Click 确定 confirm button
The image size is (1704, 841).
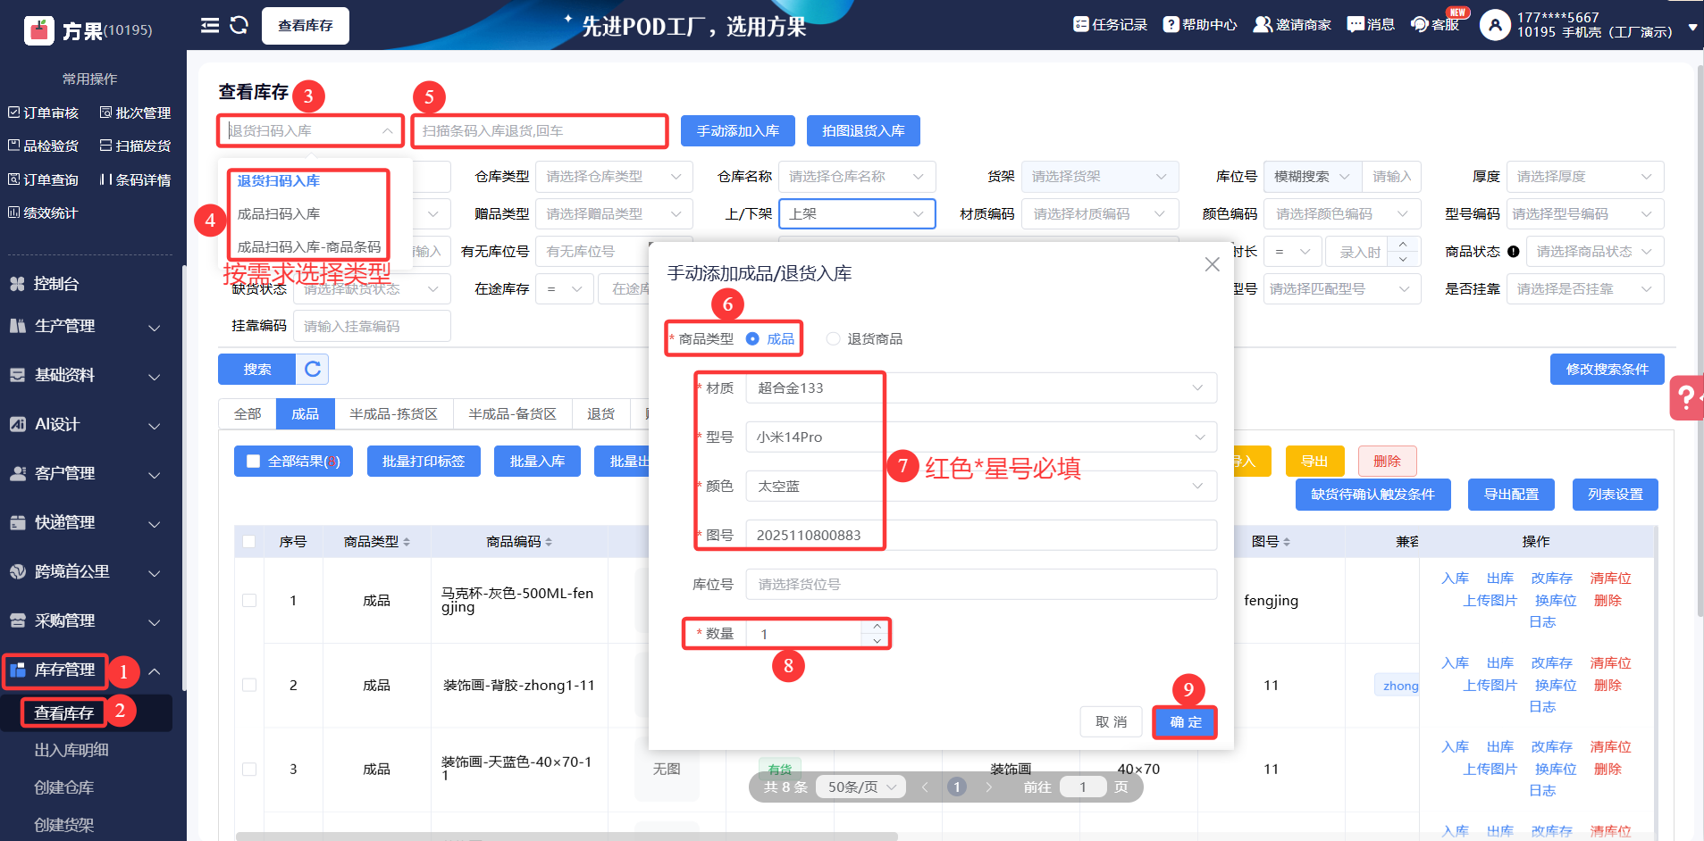tap(1186, 721)
